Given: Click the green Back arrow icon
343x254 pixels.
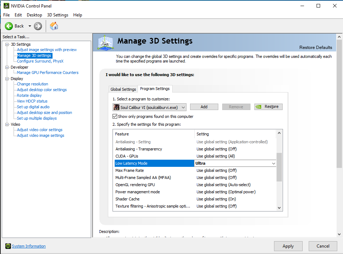Looking at the screenshot, I should [x=9, y=26].
